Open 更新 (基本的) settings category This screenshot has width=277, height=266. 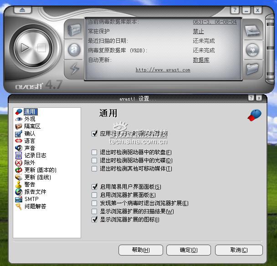point(40,170)
